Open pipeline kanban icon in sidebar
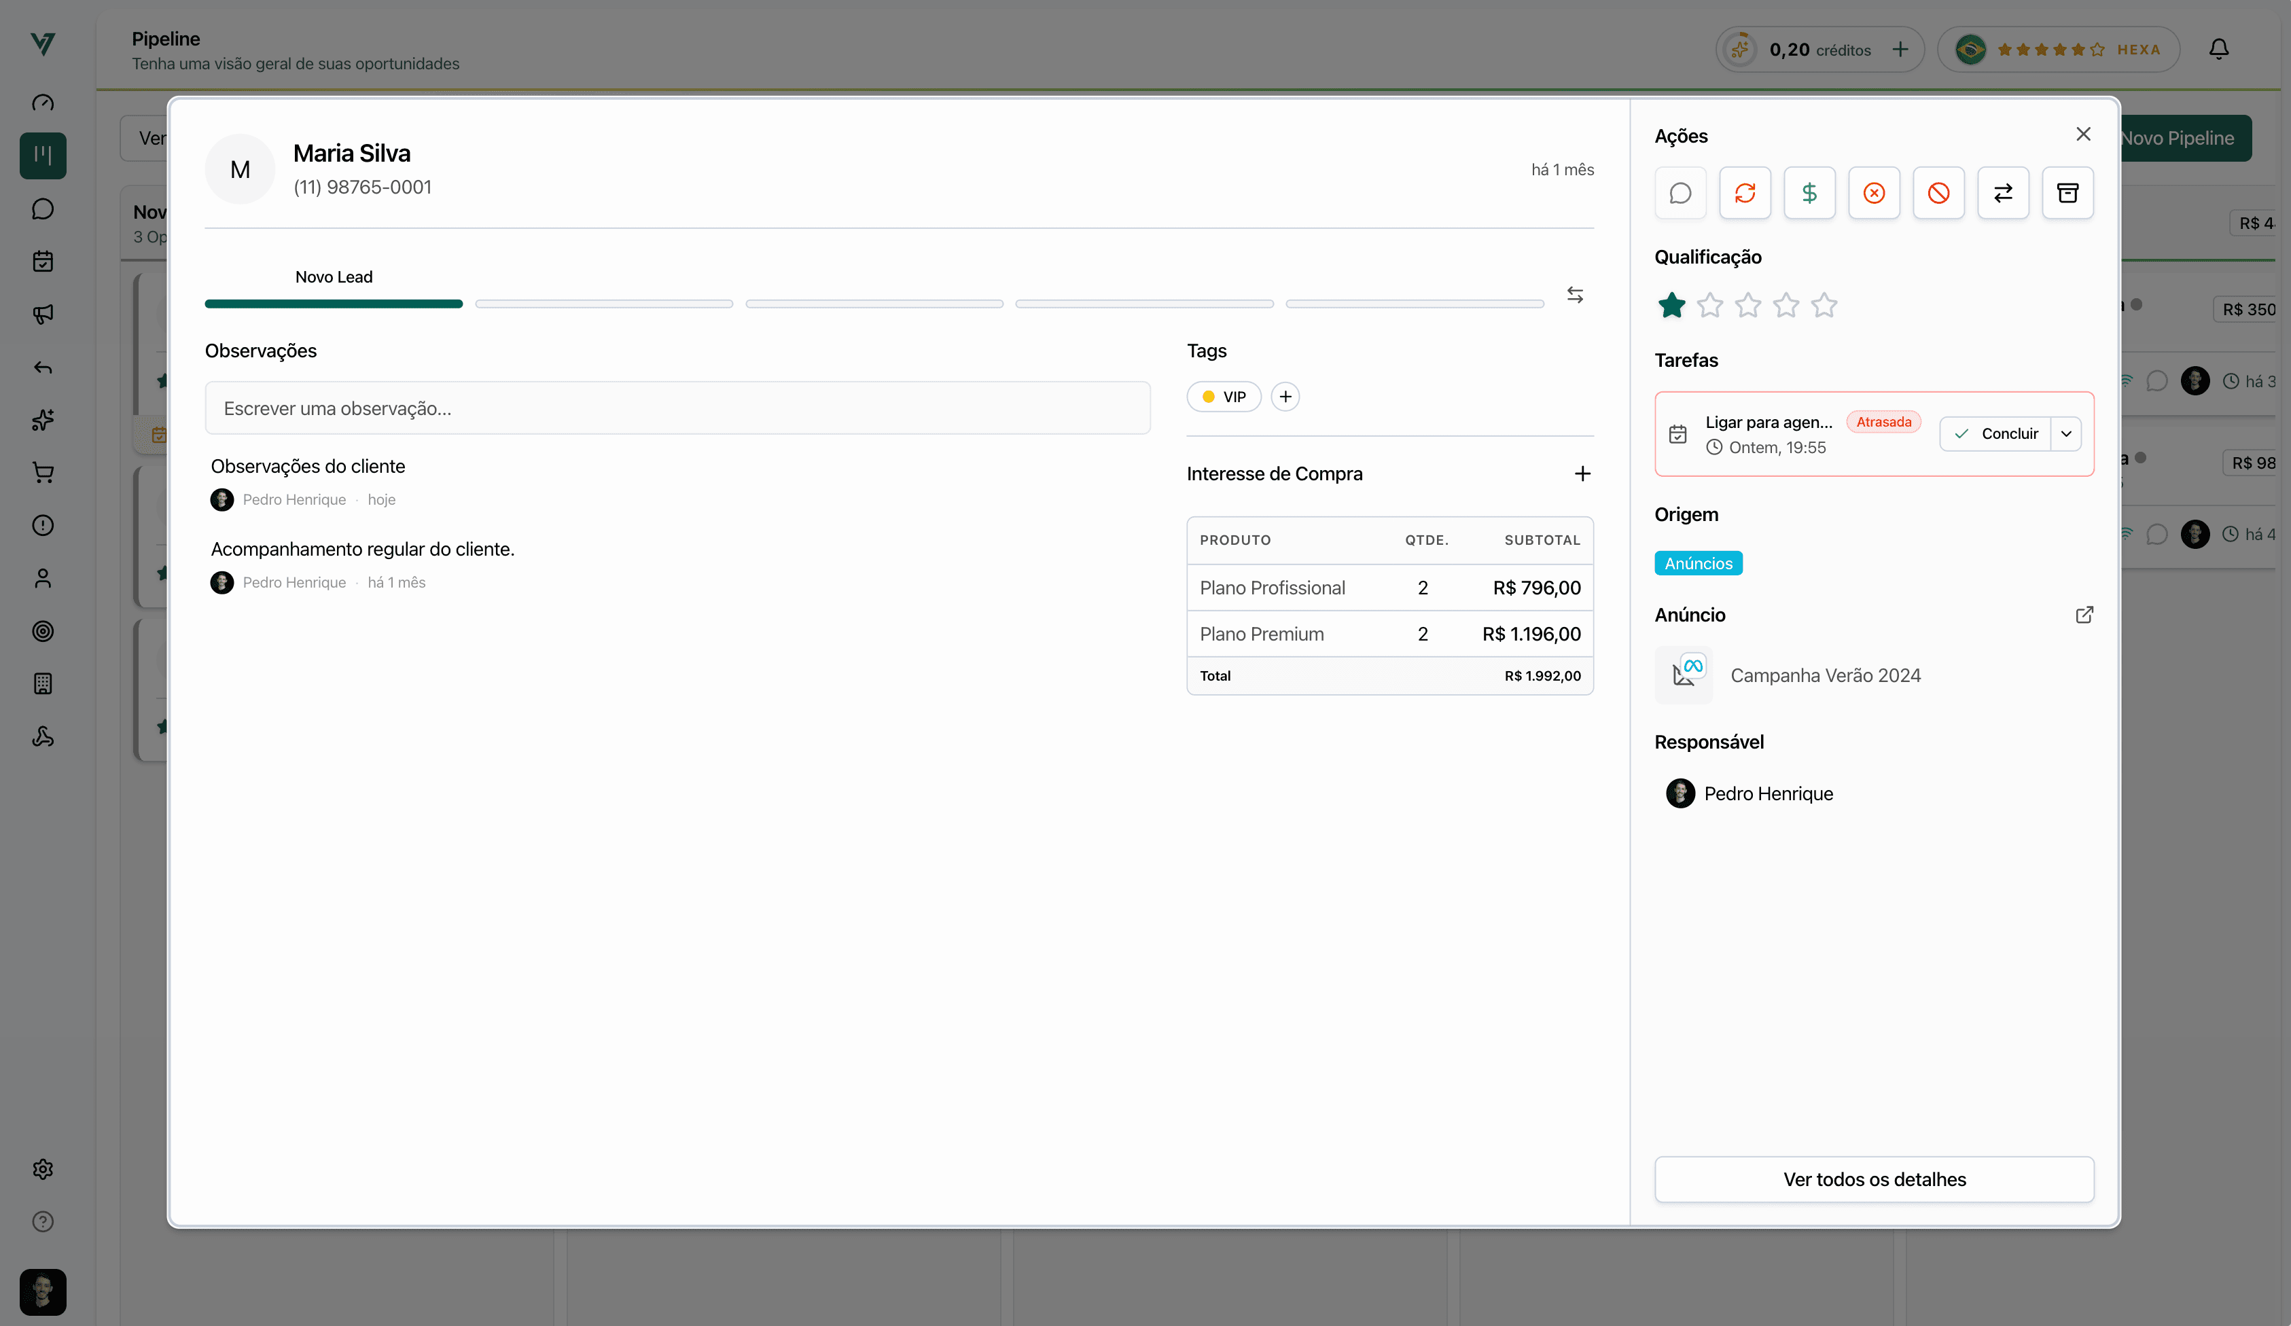 tap(43, 156)
